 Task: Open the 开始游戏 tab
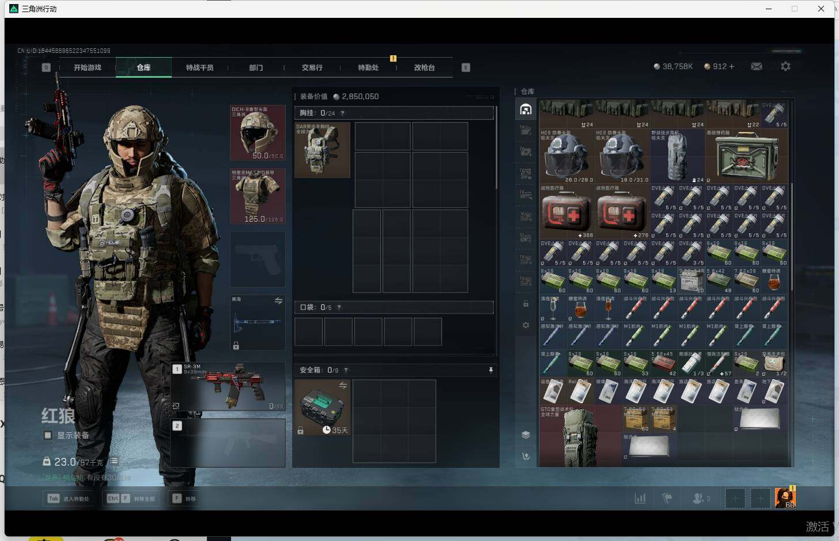coord(88,67)
